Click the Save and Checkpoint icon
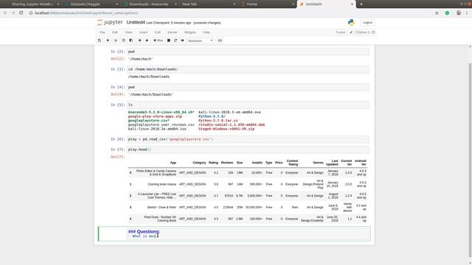Viewport: 472px width, 265px height. (x=100, y=40)
